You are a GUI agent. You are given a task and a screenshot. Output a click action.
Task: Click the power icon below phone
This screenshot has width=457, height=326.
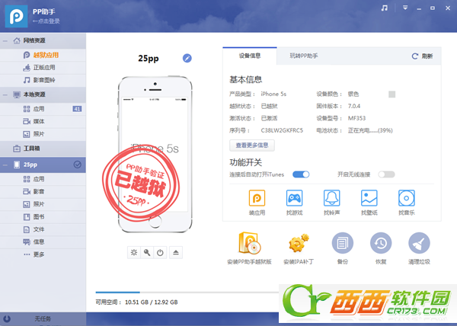160,253
